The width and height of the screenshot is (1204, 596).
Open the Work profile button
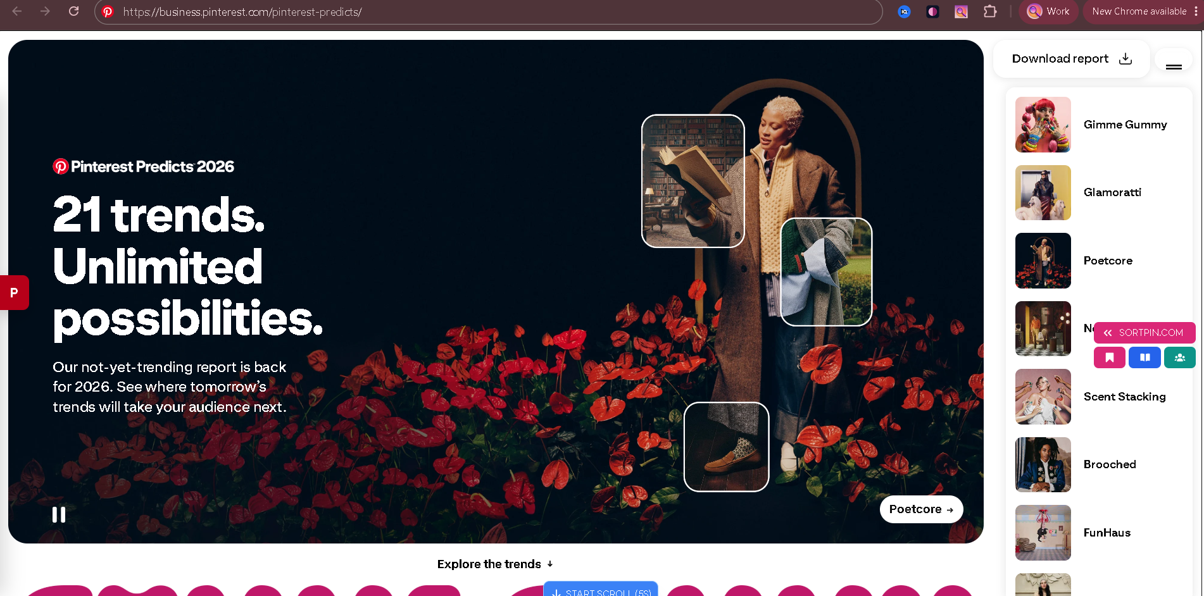[1048, 11]
